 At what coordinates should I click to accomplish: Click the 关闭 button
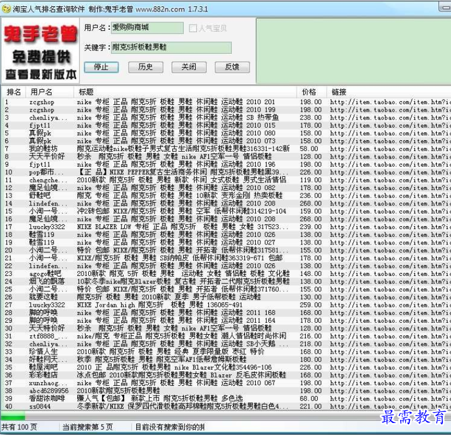[x=189, y=67]
